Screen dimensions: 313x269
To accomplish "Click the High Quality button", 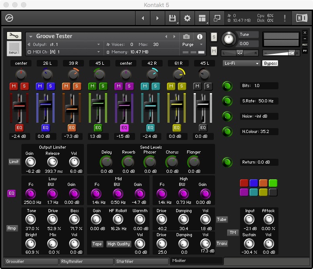I will coord(118,244).
